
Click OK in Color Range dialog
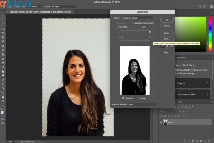167,20
